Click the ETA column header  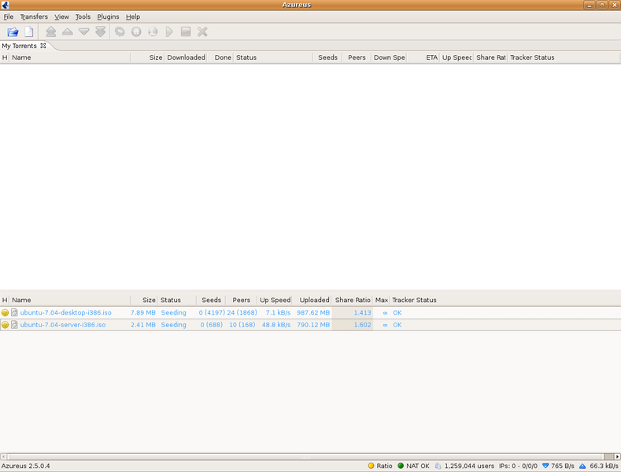423,57
